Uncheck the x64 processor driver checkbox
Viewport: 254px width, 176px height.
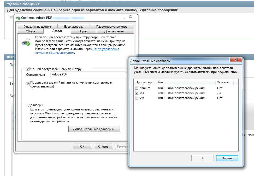click(x=137, y=93)
